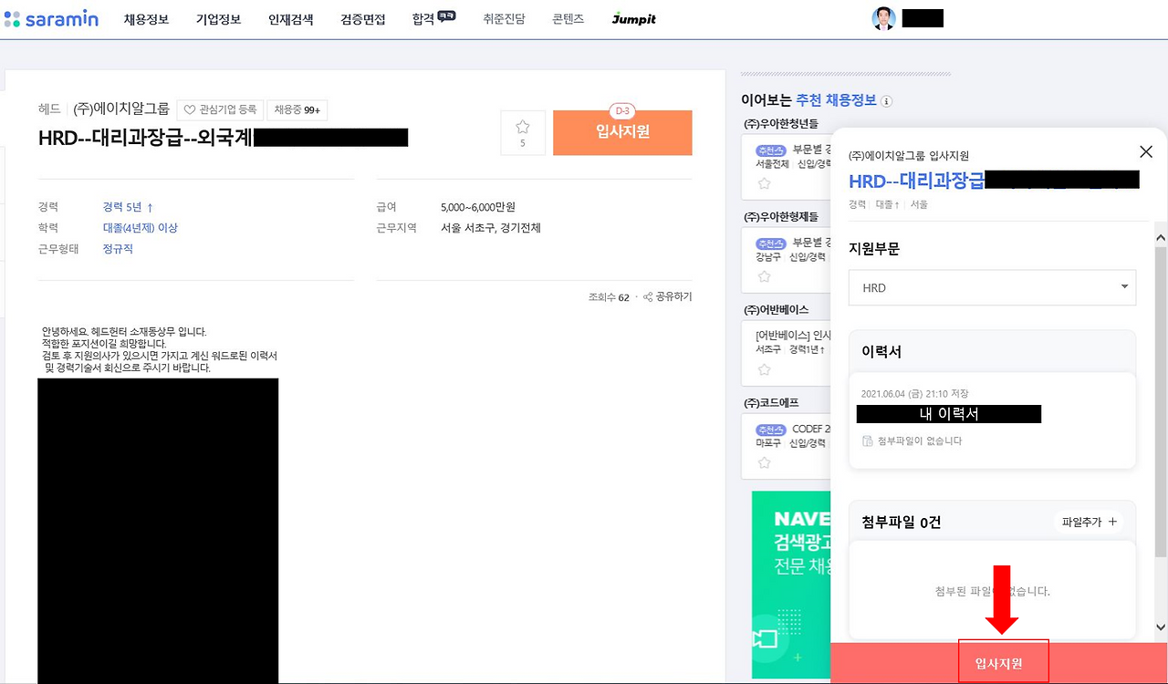
Task: Select 인재검색 in the top navigation
Action: point(291,19)
